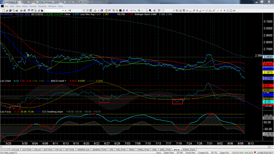
Task: Click the red 2.4870 price marker
Action: [268, 64]
